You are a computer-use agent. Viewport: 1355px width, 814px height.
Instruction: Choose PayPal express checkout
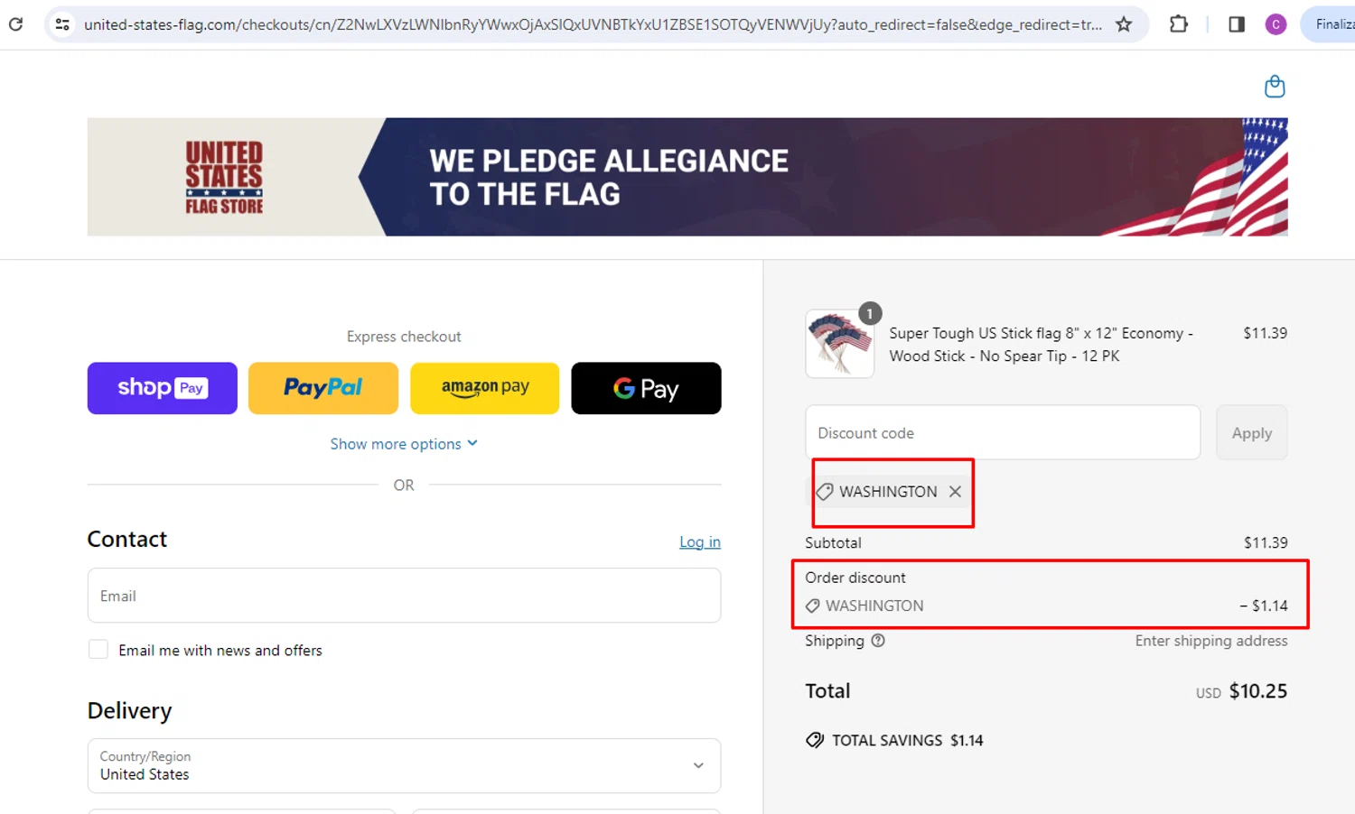tap(323, 388)
